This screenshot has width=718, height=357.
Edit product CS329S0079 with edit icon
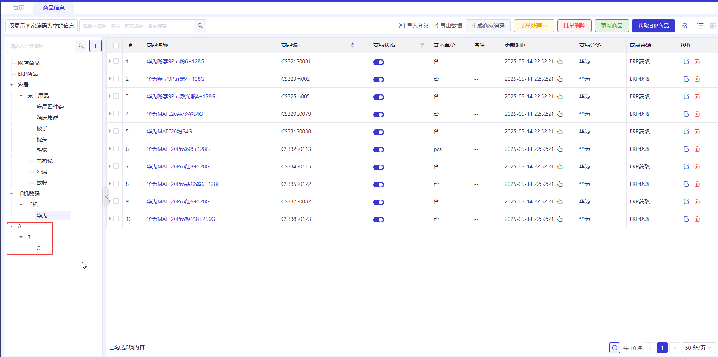687,114
